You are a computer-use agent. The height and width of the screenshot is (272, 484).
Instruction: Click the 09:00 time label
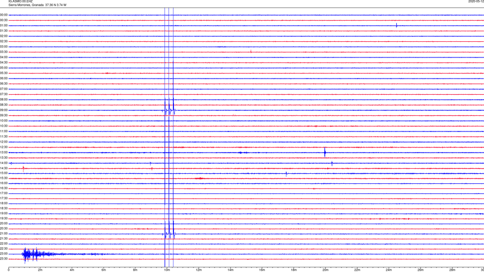pyautogui.click(x=4, y=110)
